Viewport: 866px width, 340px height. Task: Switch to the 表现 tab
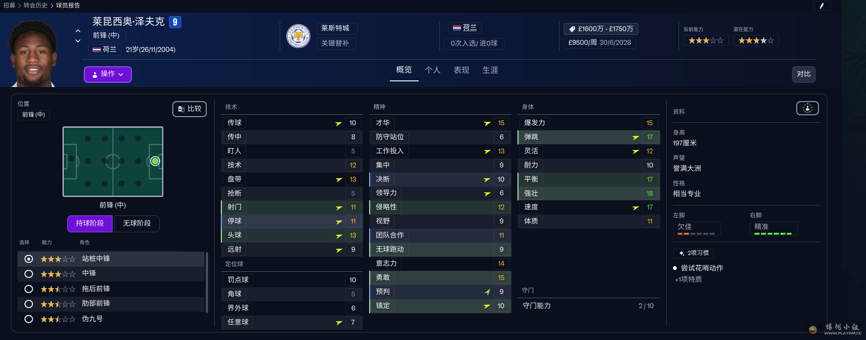pos(461,70)
